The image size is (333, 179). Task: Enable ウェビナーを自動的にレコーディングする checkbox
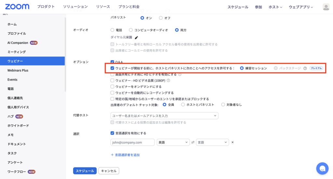[113, 93]
